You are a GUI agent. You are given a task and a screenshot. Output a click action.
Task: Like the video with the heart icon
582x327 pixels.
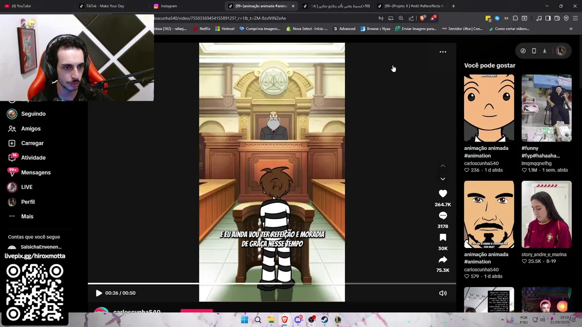(442, 193)
